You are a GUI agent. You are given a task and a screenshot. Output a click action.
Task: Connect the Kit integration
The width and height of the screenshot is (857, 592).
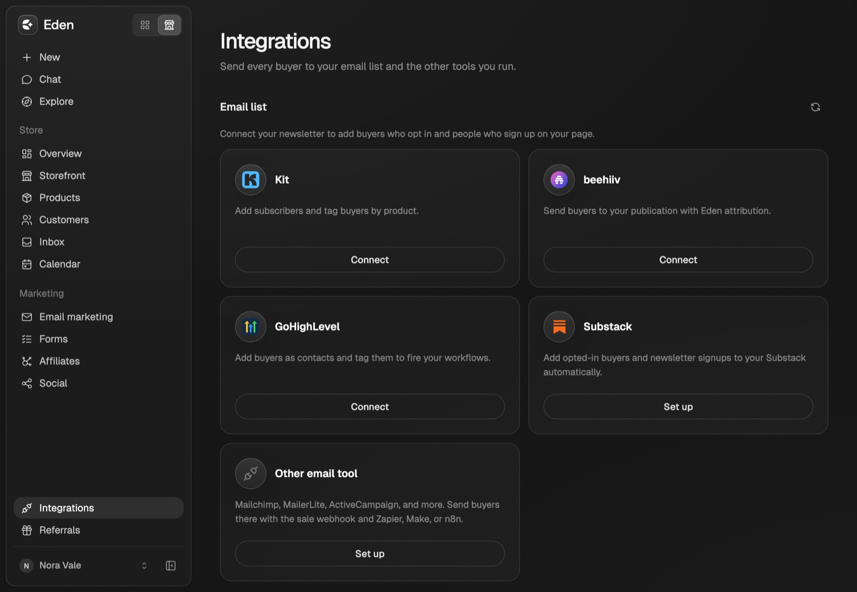pyautogui.click(x=370, y=260)
